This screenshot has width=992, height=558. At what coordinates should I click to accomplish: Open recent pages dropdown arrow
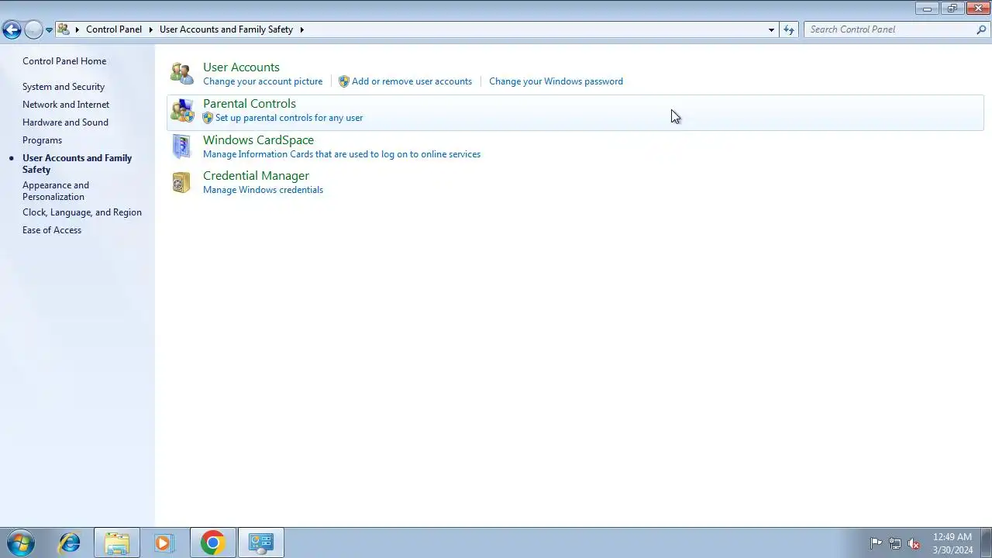(x=49, y=30)
